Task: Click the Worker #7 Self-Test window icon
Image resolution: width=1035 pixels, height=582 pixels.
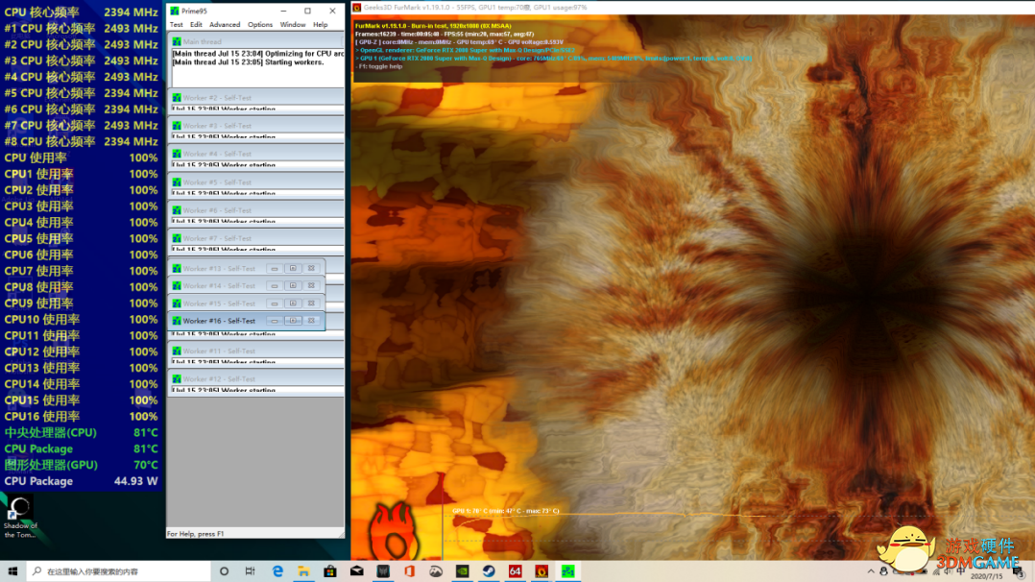Action: (177, 238)
